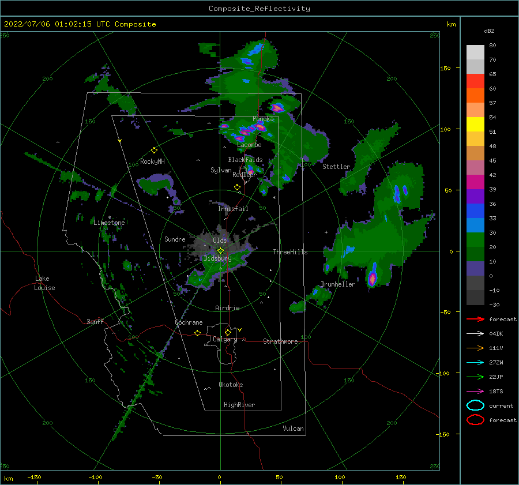
Task: Click the RedDeer city label
Action: pyautogui.click(x=245, y=175)
